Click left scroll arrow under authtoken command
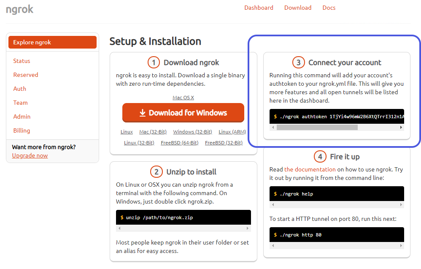 [273, 127]
